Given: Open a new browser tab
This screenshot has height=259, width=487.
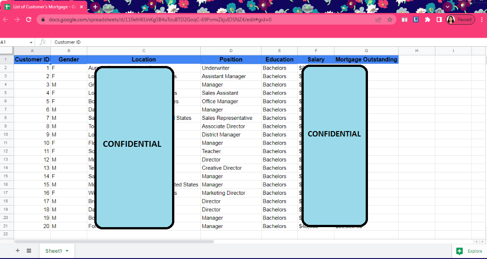Looking at the screenshot, I should click(95, 7).
